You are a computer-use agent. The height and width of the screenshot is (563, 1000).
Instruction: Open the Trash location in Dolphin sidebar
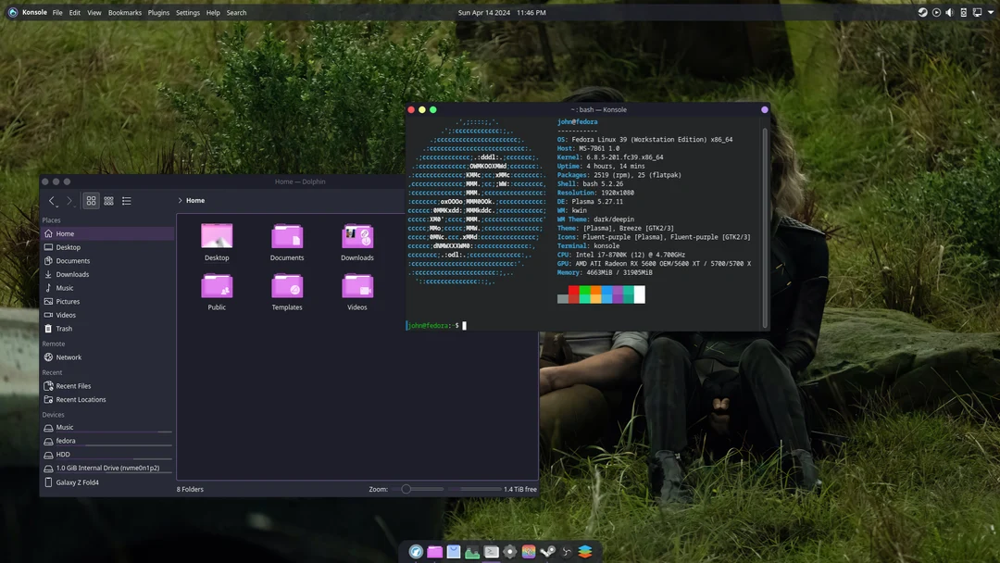(65, 328)
